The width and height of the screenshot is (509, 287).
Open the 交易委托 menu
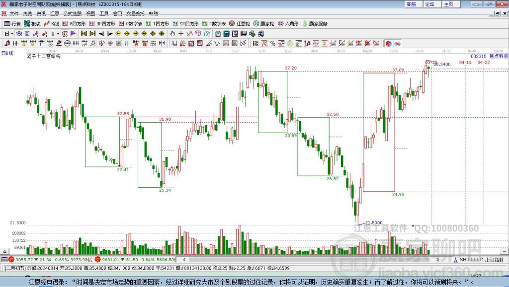point(135,13)
